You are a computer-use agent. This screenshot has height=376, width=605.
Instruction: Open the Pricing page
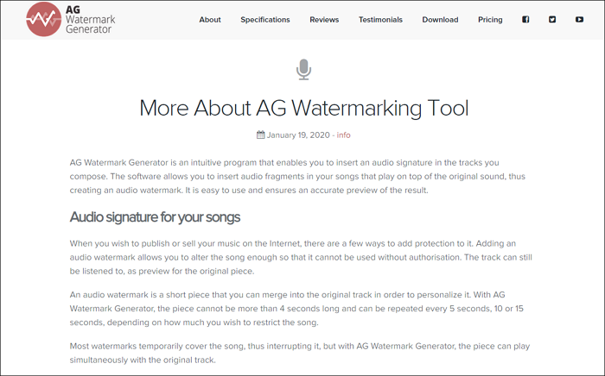(x=490, y=20)
